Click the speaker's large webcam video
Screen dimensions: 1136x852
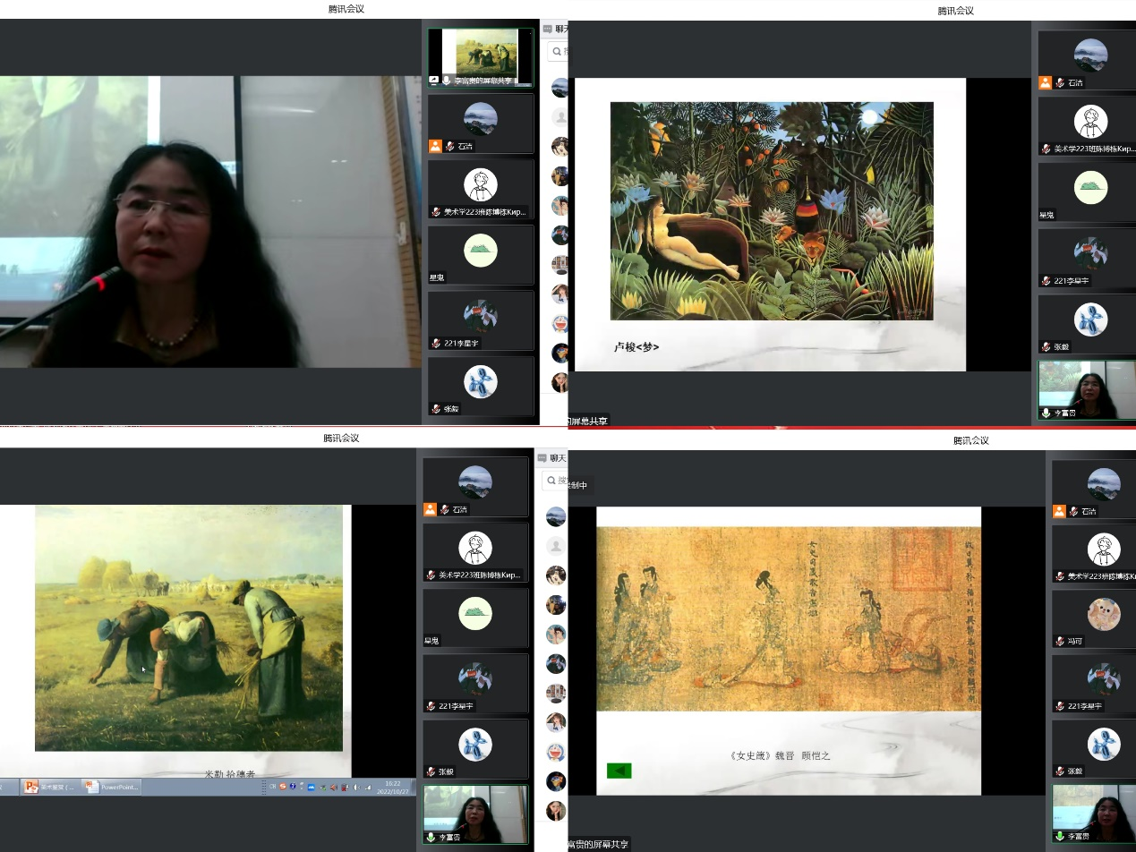(210, 221)
